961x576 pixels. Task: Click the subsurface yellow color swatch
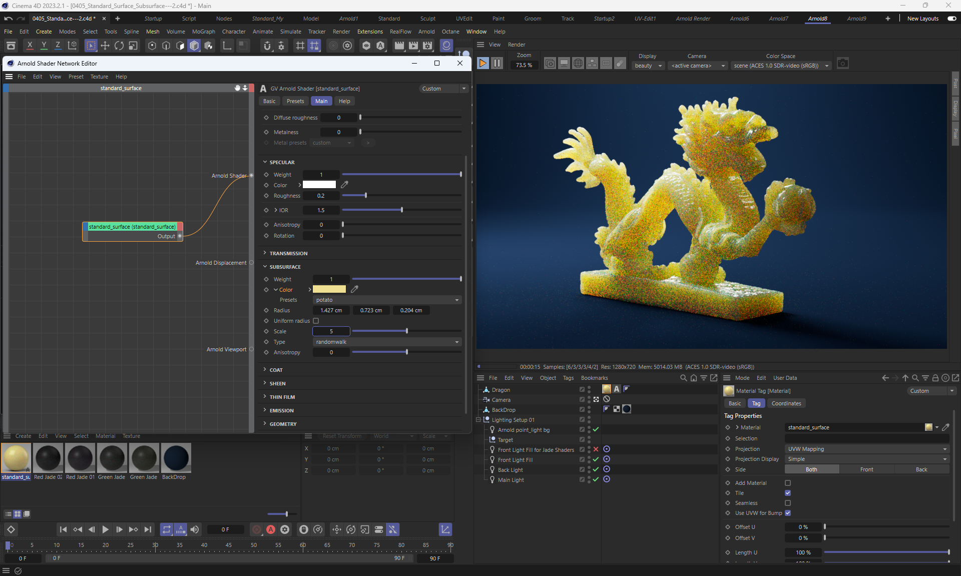329,289
